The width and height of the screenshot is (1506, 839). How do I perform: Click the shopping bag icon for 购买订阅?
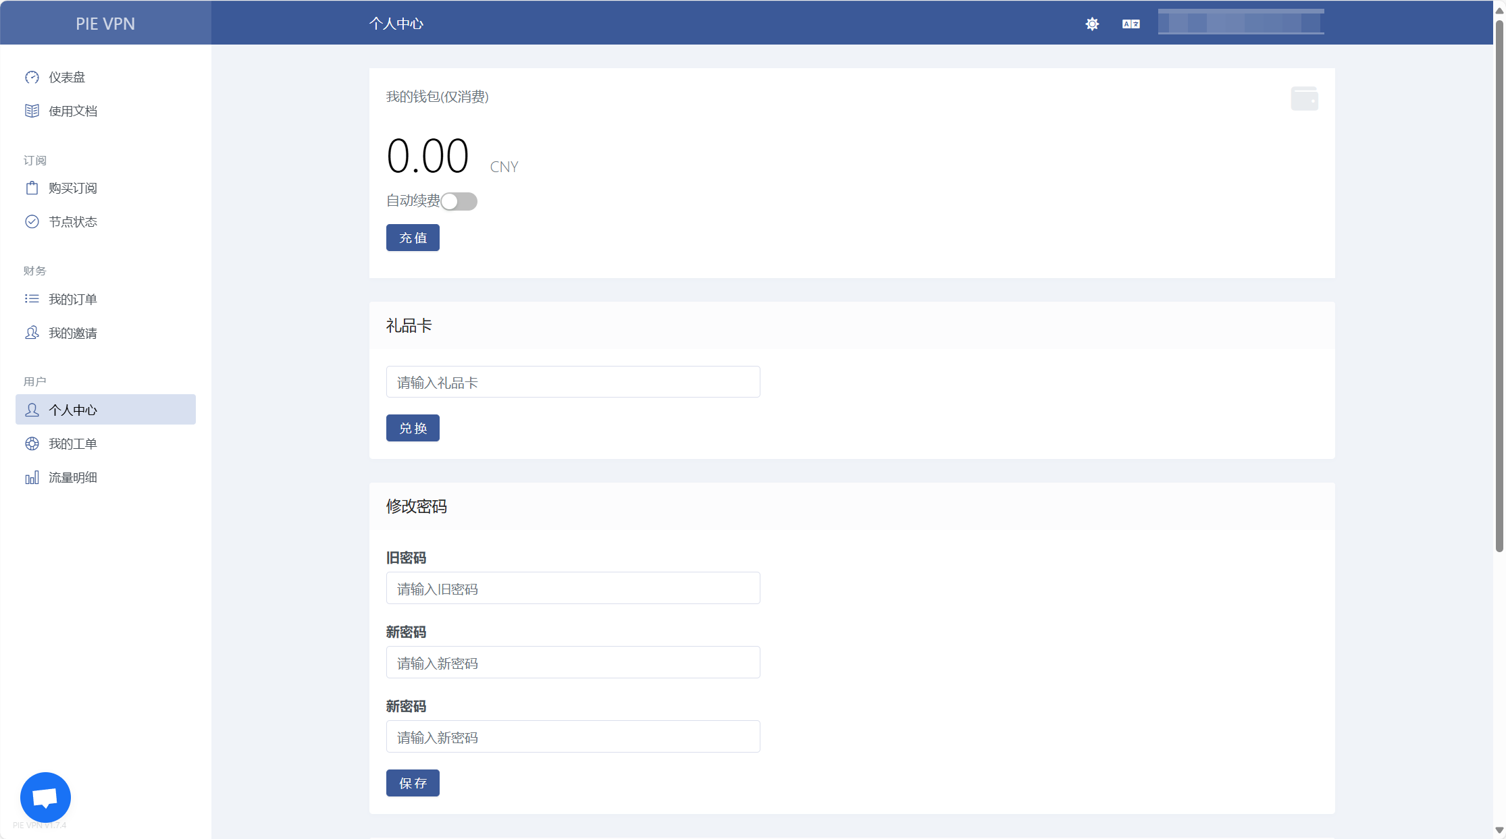point(32,188)
